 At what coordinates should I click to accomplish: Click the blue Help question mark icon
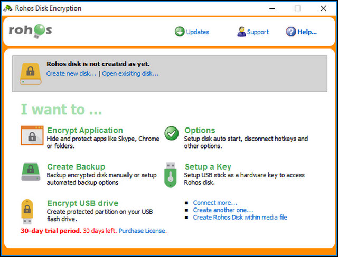pos(291,32)
